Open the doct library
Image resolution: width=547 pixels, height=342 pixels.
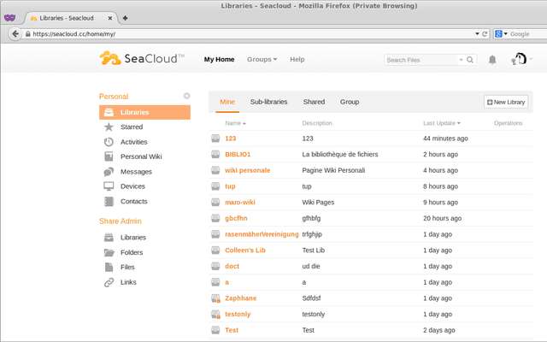tap(232, 266)
